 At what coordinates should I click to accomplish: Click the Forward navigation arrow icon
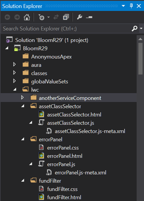pos(17,17)
